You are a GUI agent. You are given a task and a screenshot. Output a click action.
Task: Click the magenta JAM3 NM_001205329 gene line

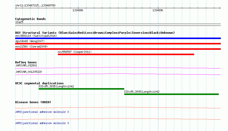pos(118,74)
